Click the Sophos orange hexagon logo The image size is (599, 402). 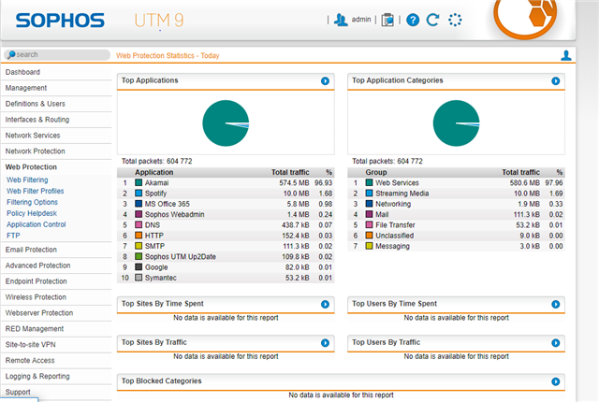coord(526,17)
